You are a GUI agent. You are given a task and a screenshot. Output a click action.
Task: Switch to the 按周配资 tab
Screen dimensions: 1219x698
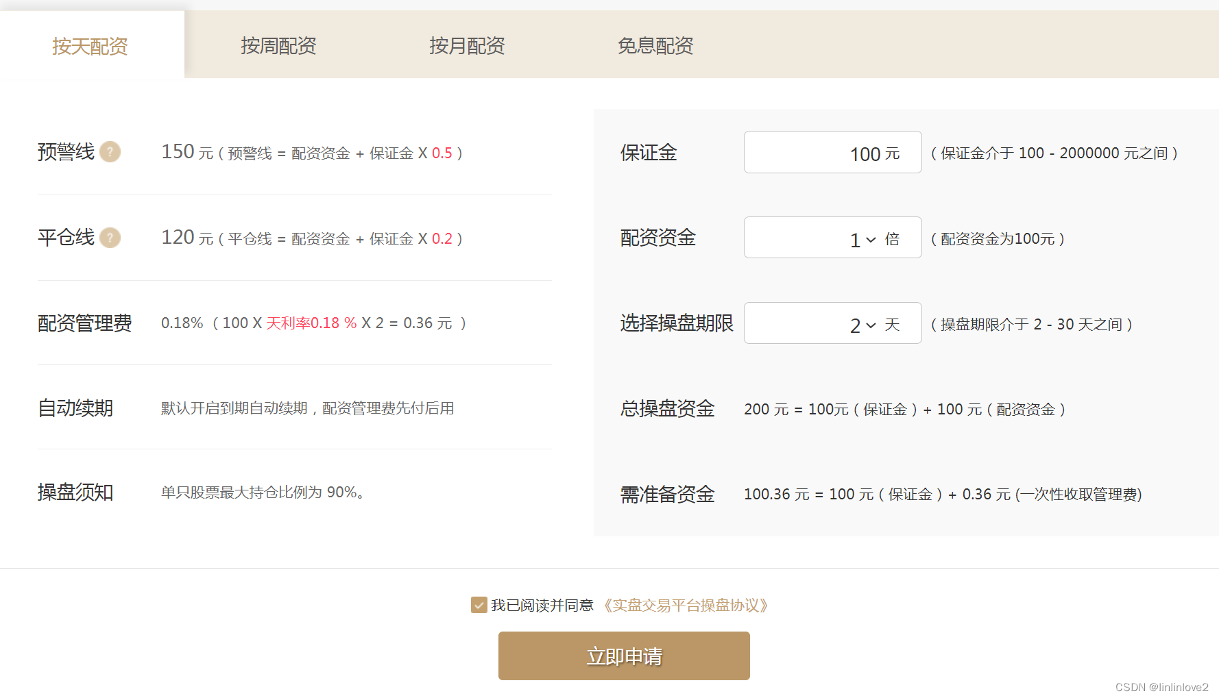click(278, 46)
